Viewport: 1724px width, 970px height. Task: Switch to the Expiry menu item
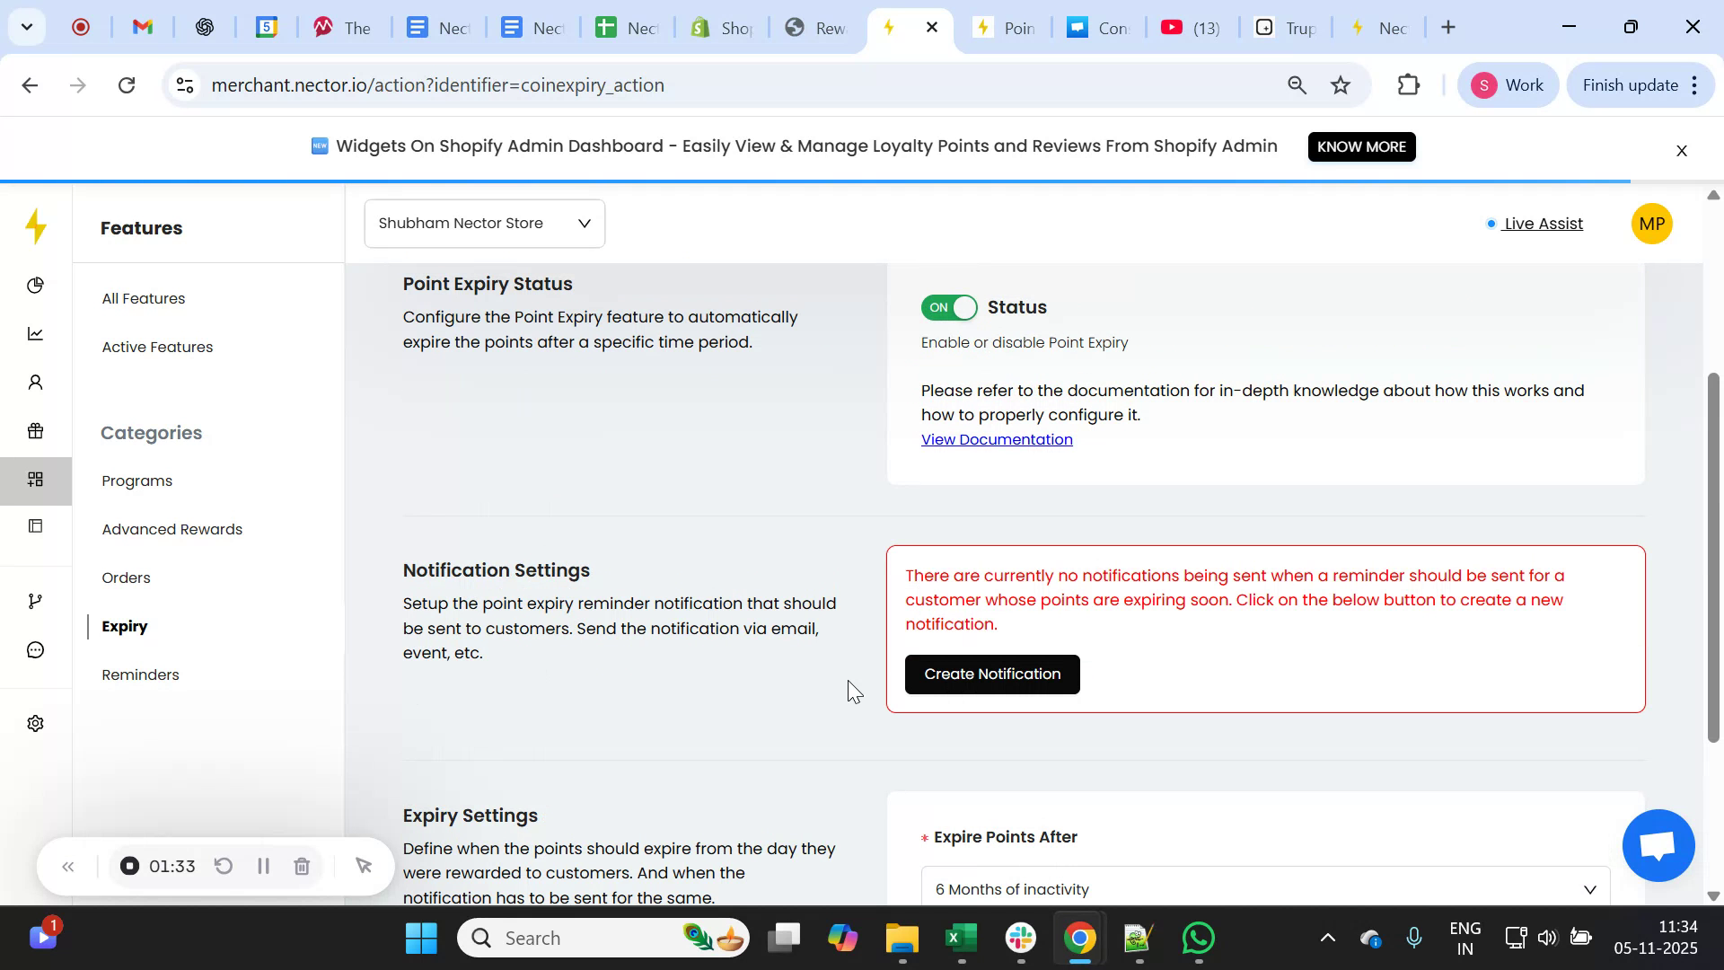click(x=124, y=626)
